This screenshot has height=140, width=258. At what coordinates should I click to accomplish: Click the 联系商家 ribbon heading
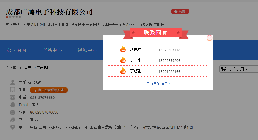click(156, 32)
